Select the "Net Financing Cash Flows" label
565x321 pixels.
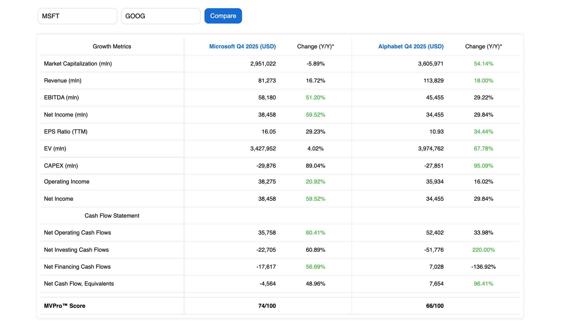coord(77,267)
